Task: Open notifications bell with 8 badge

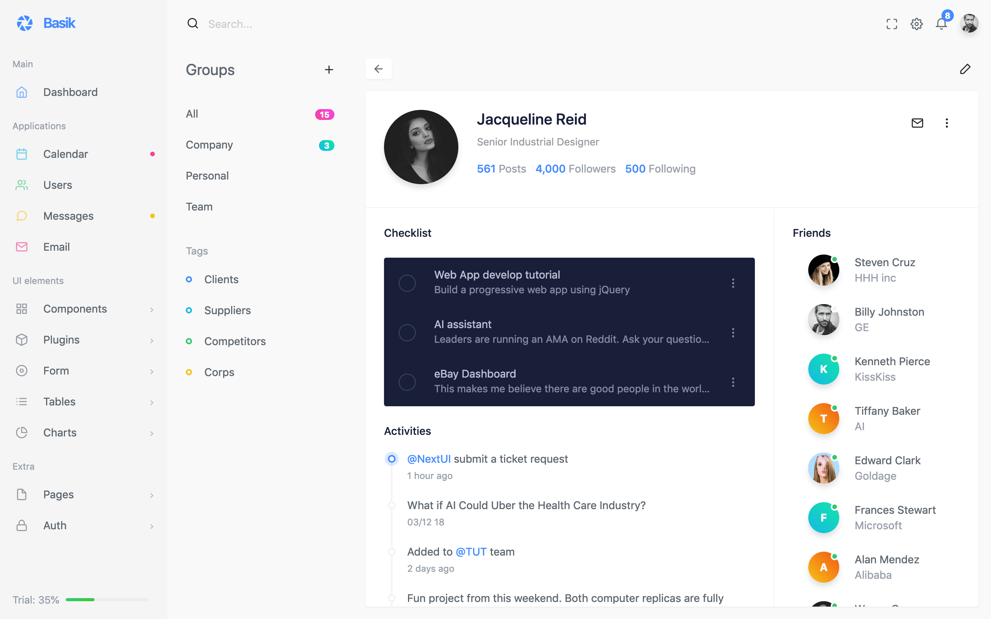Action: pyautogui.click(x=941, y=24)
